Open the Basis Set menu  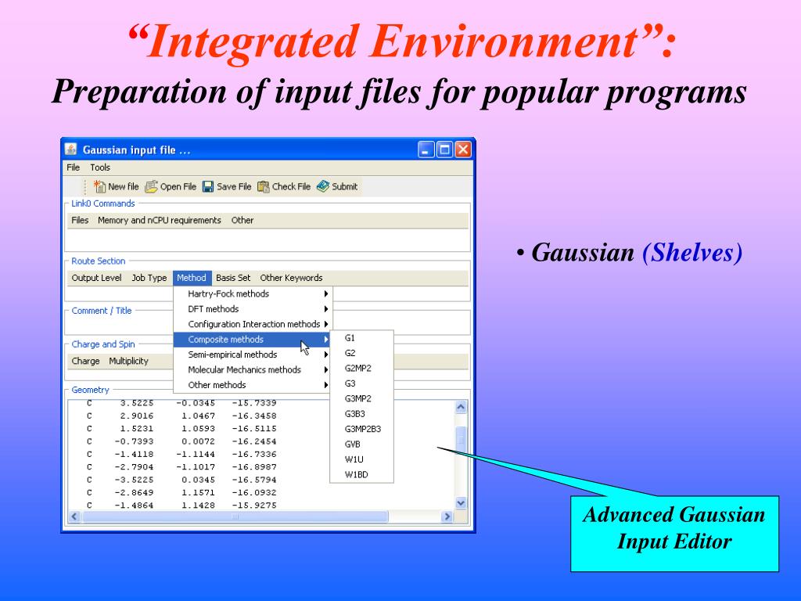(x=233, y=278)
